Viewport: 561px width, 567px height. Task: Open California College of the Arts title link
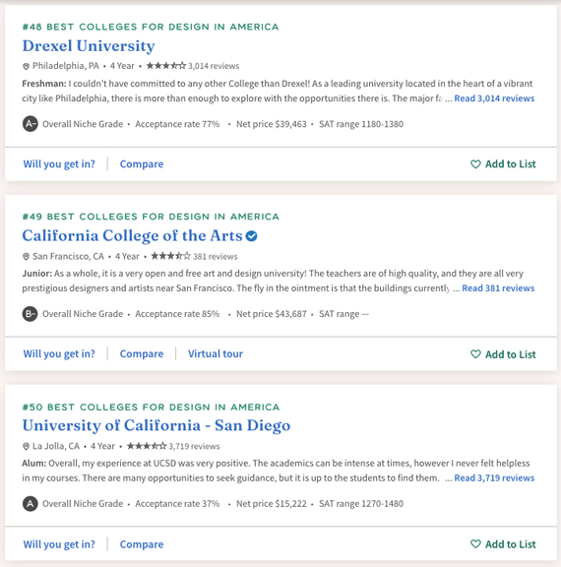pyautogui.click(x=132, y=236)
